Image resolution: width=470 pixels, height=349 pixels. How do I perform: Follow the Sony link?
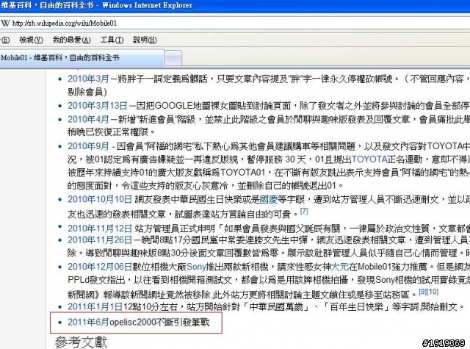point(196,267)
